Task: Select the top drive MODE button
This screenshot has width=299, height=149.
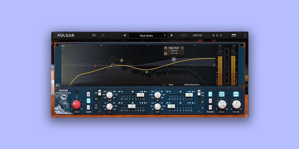Action: [88, 94]
